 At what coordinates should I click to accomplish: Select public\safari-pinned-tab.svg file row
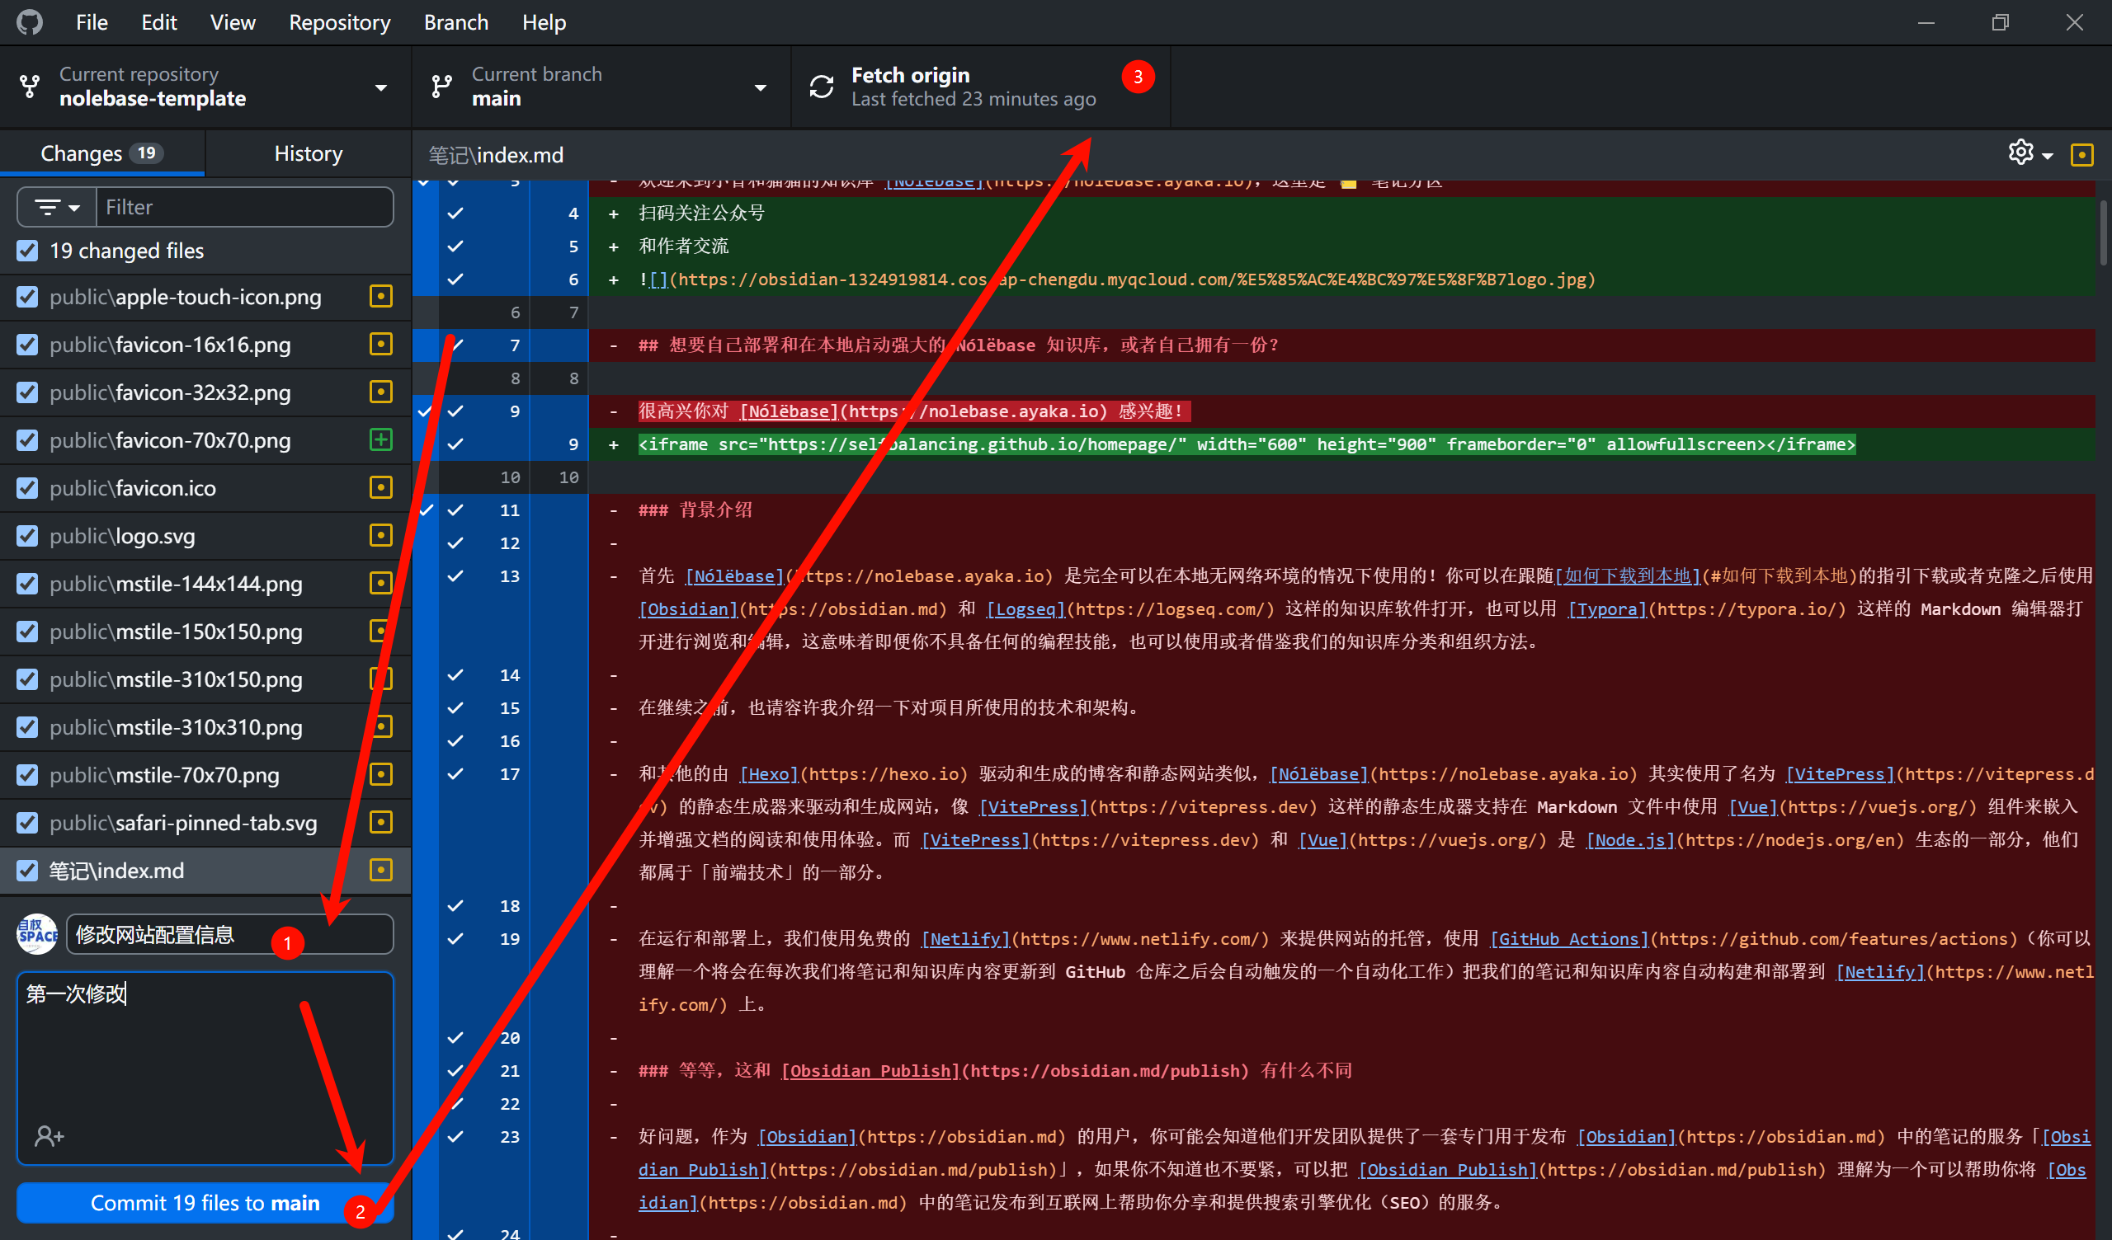click(x=205, y=822)
